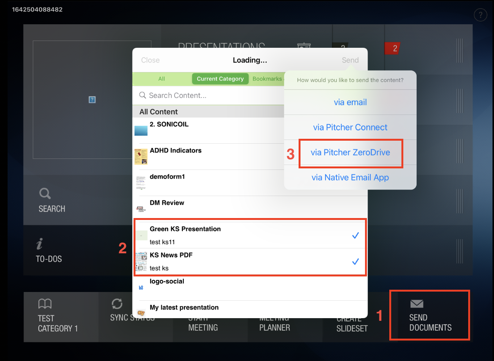Choose via email send option
The image size is (494, 361).
(350, 102)
